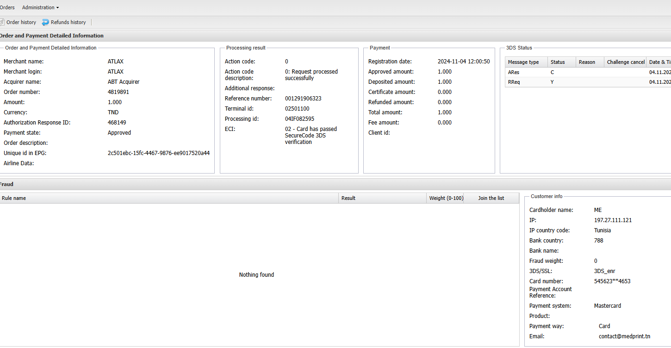Viewport: 671px width, 348px height.
Task: Click the fraud Result column header
Action: tap(348, 198)
